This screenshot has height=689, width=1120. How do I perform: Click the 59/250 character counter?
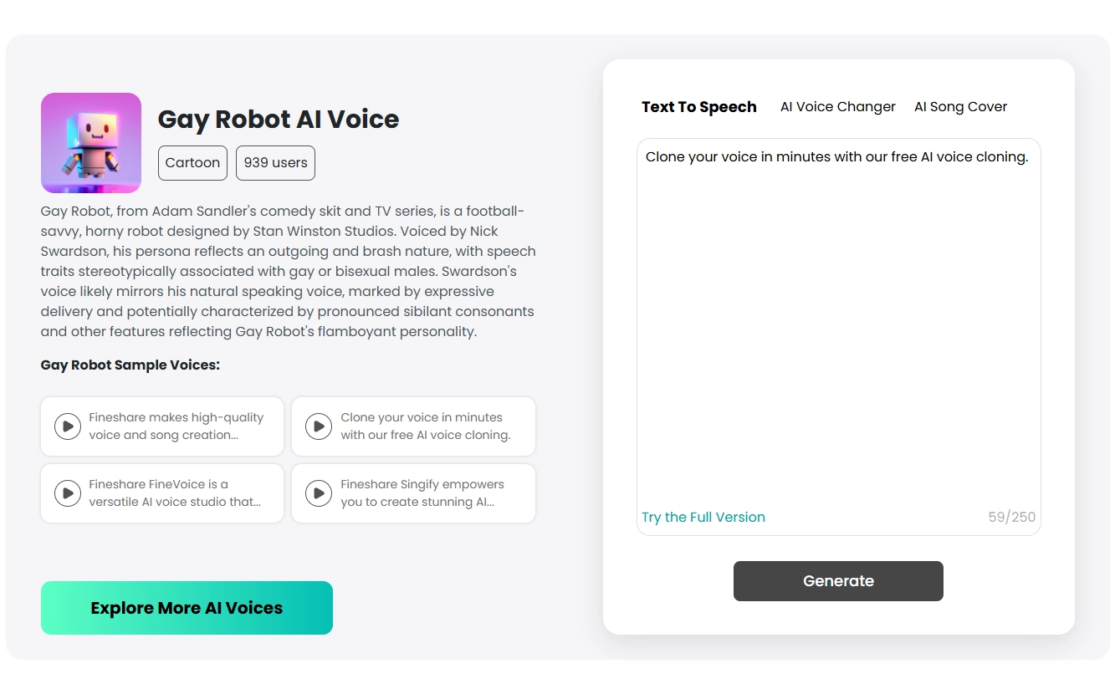click(1012, 517)
